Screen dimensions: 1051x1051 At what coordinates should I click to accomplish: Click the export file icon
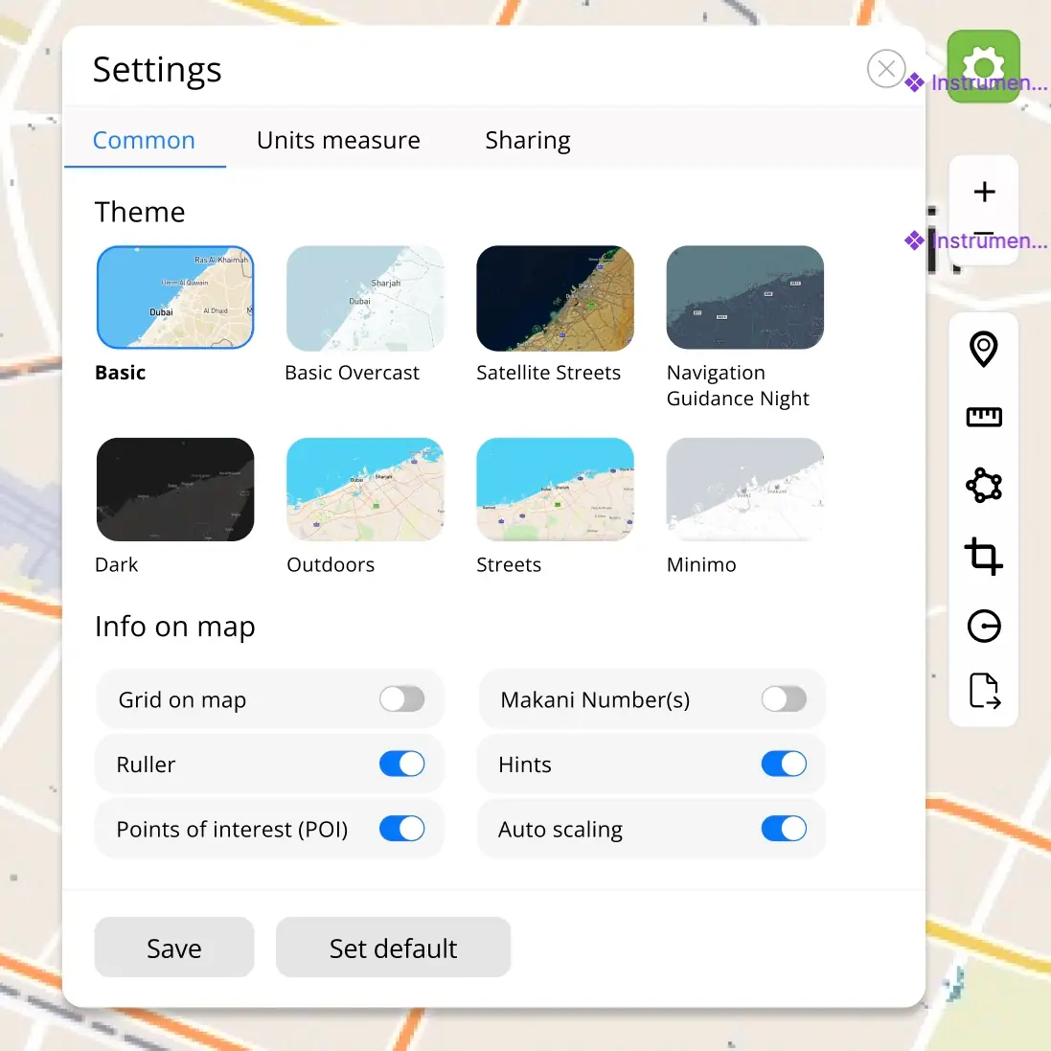click(x=984, y=691)
